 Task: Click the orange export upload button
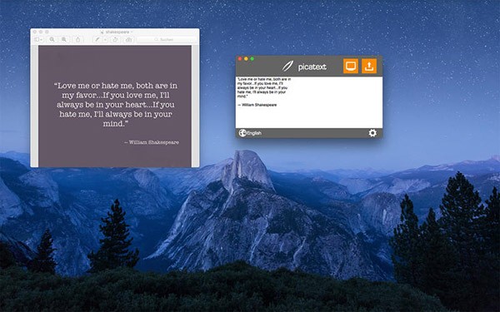pos(369,66)
